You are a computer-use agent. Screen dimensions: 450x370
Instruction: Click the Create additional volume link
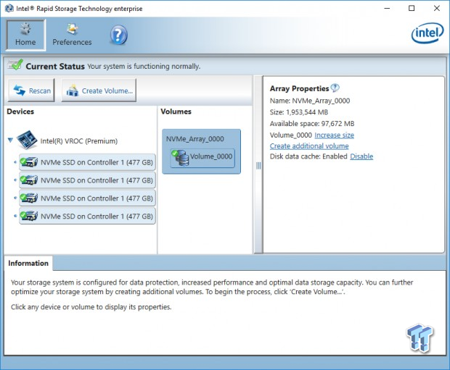coord(309,146)
